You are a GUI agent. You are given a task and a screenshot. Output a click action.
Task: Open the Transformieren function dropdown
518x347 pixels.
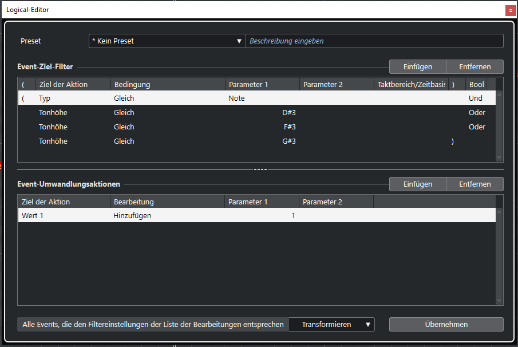331,325
